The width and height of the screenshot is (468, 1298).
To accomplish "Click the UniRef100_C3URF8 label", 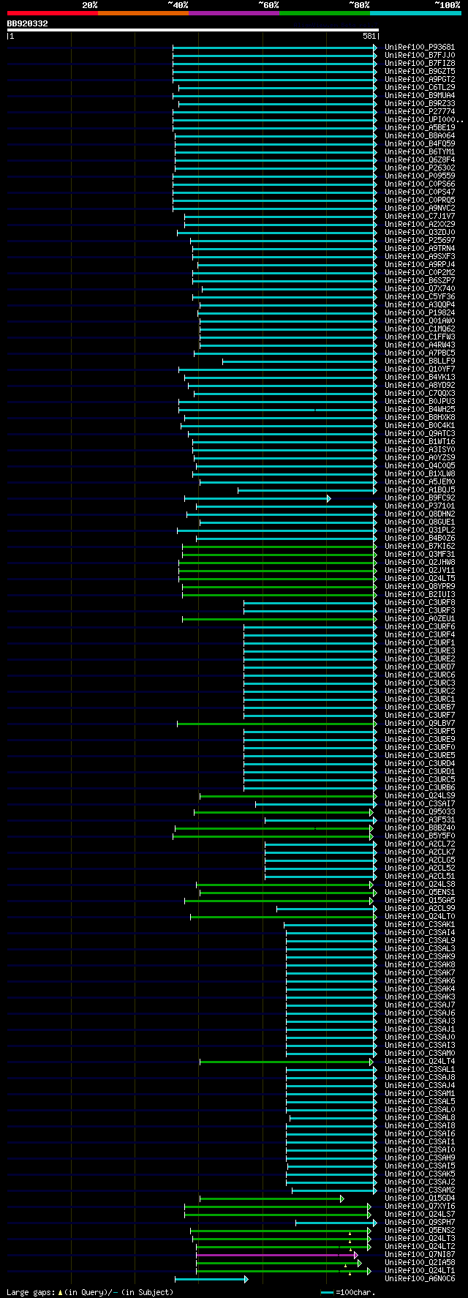I will coord(420,603).
